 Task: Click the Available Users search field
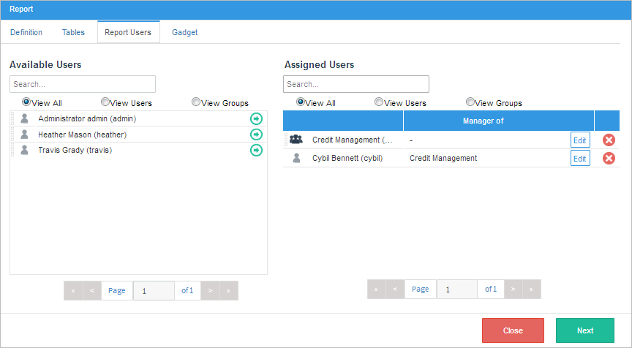pos(83,84)
